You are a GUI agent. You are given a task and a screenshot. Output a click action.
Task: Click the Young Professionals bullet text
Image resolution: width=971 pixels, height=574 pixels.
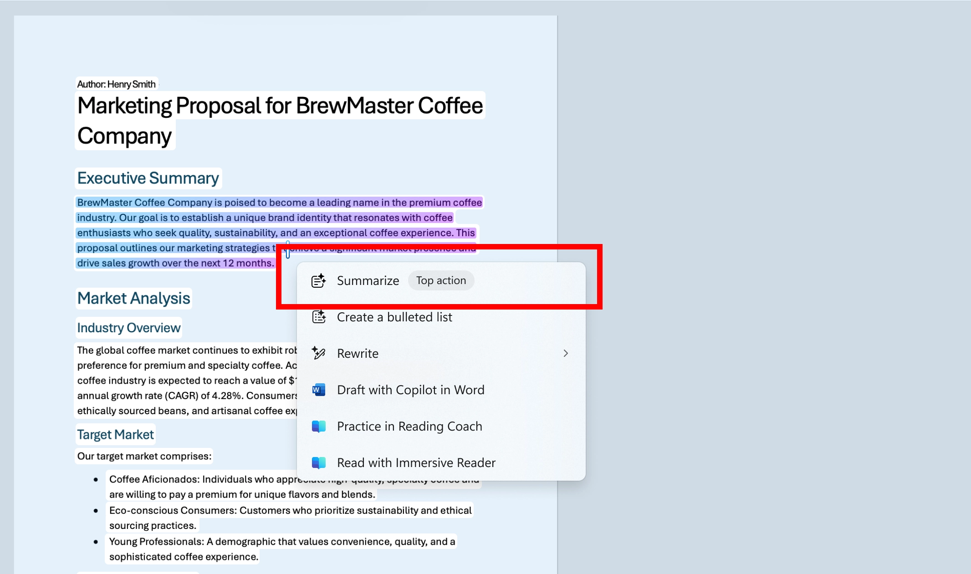coord(282,549)
